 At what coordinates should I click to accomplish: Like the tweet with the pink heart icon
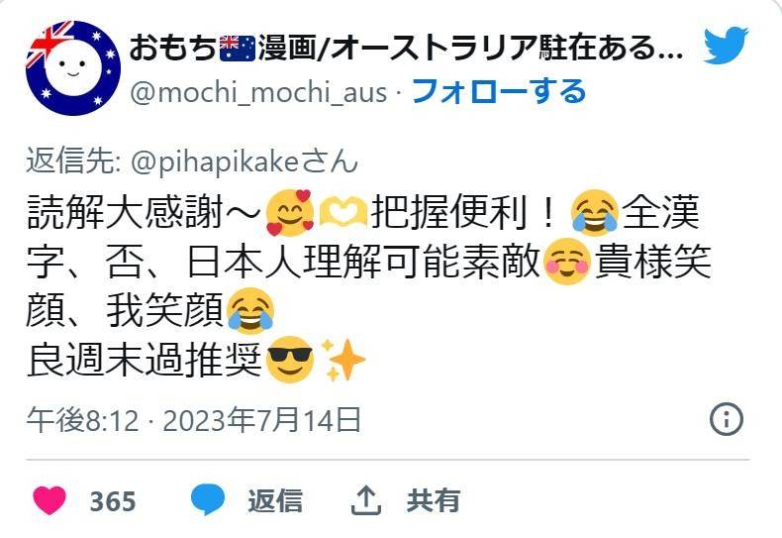(x=49, y=500)
